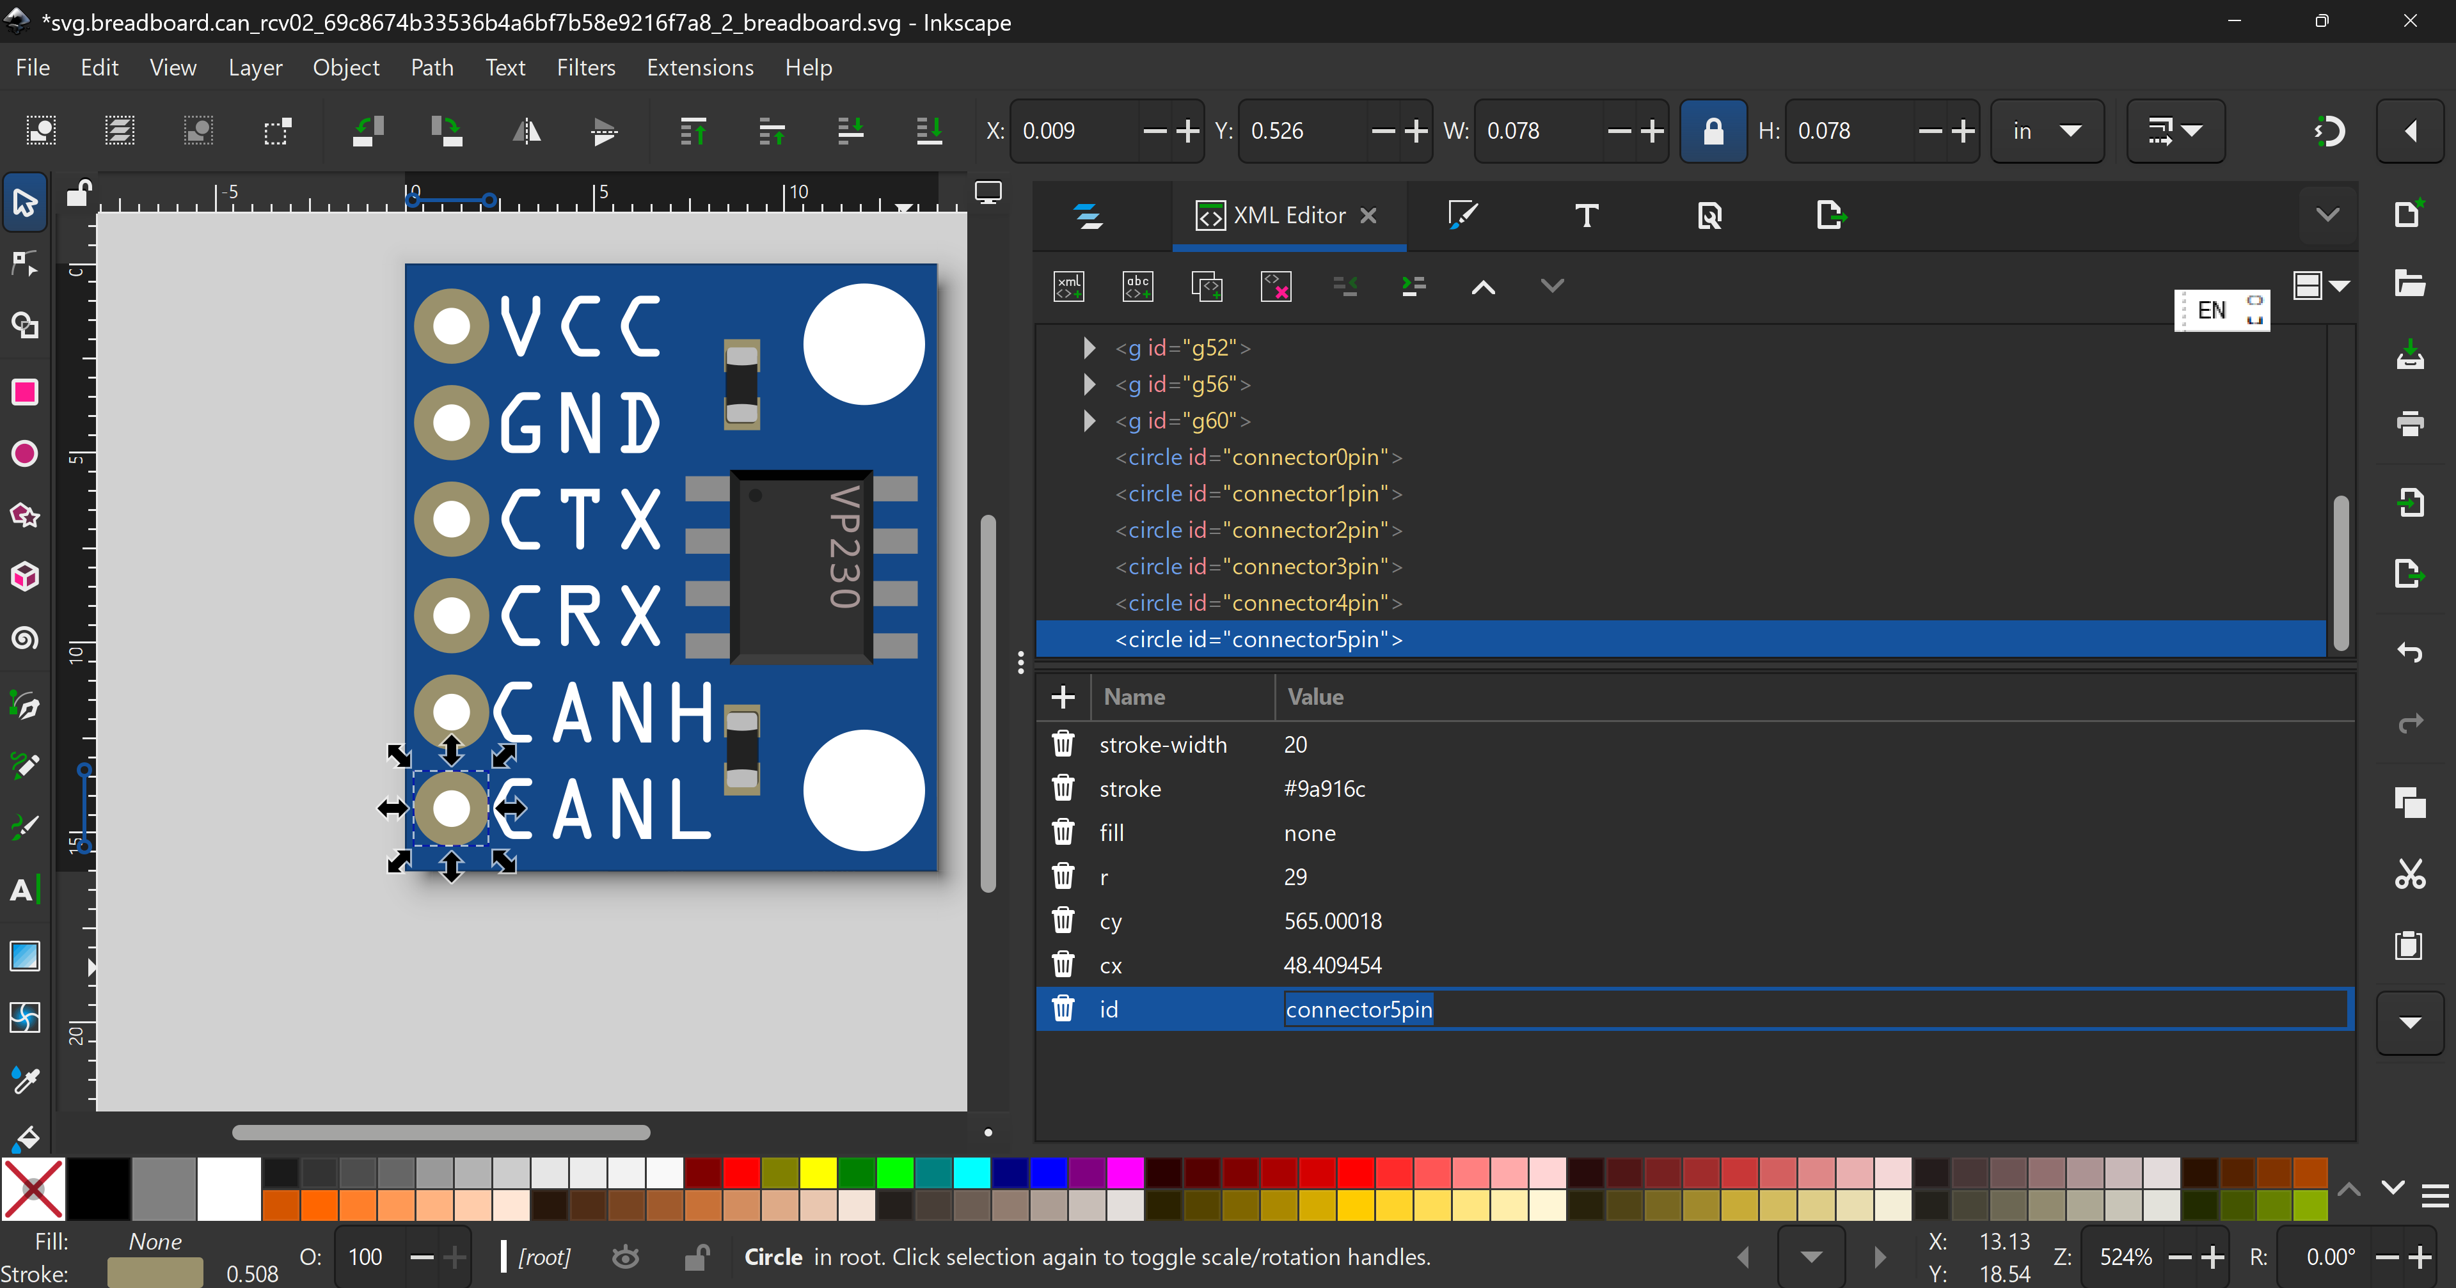Open the Filters menu

[585, 68]
